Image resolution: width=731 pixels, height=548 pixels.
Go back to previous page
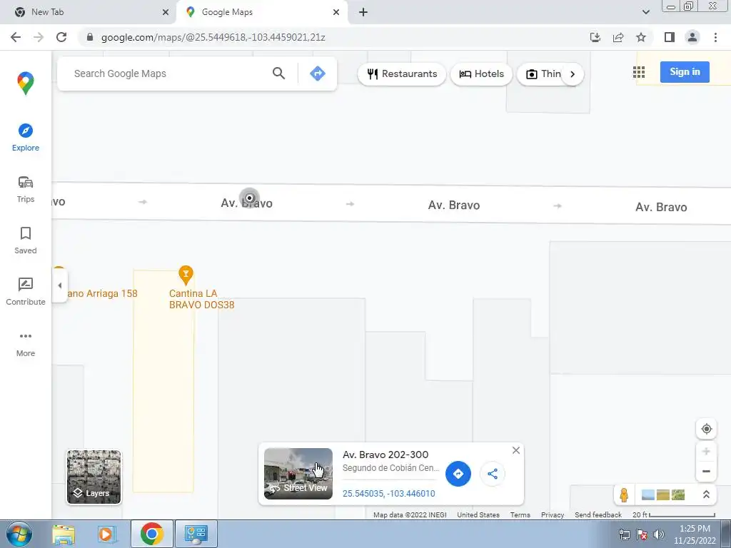[16, 37]
